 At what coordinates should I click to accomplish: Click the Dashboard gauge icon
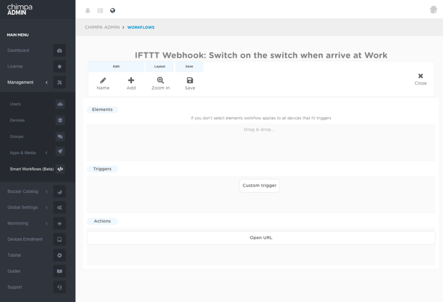click(x=59, y=50)
